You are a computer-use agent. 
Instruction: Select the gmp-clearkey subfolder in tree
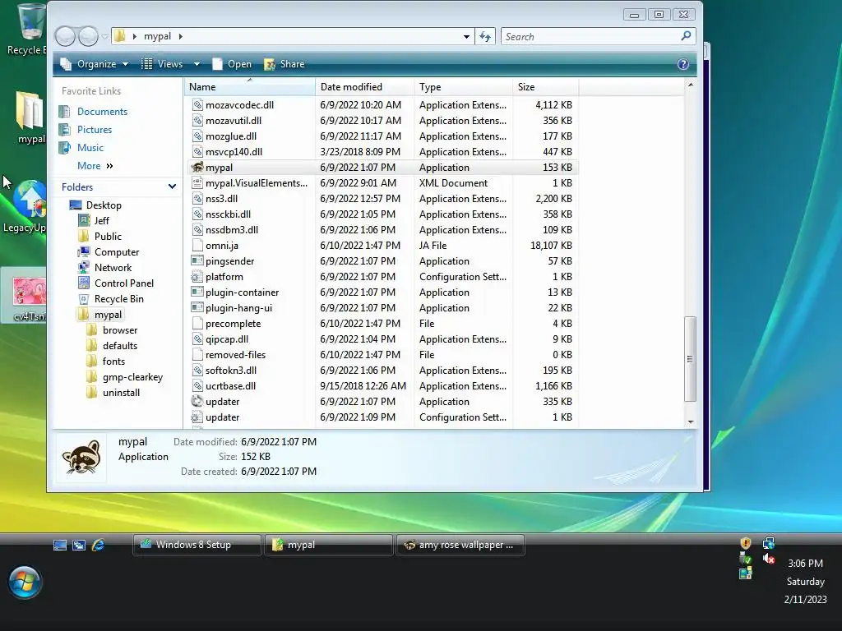(x=132, y=376)
